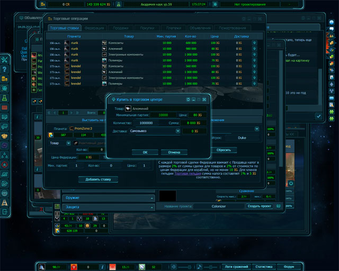The image size is (339, 271).
Task: Click the coins icon in top bar
Action: [43, 4]
